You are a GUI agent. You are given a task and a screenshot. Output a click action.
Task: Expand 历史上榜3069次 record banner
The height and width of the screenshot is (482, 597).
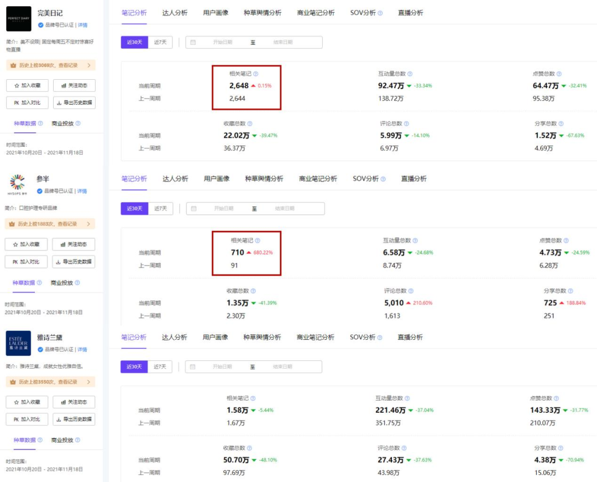click(x=51, y=65)
